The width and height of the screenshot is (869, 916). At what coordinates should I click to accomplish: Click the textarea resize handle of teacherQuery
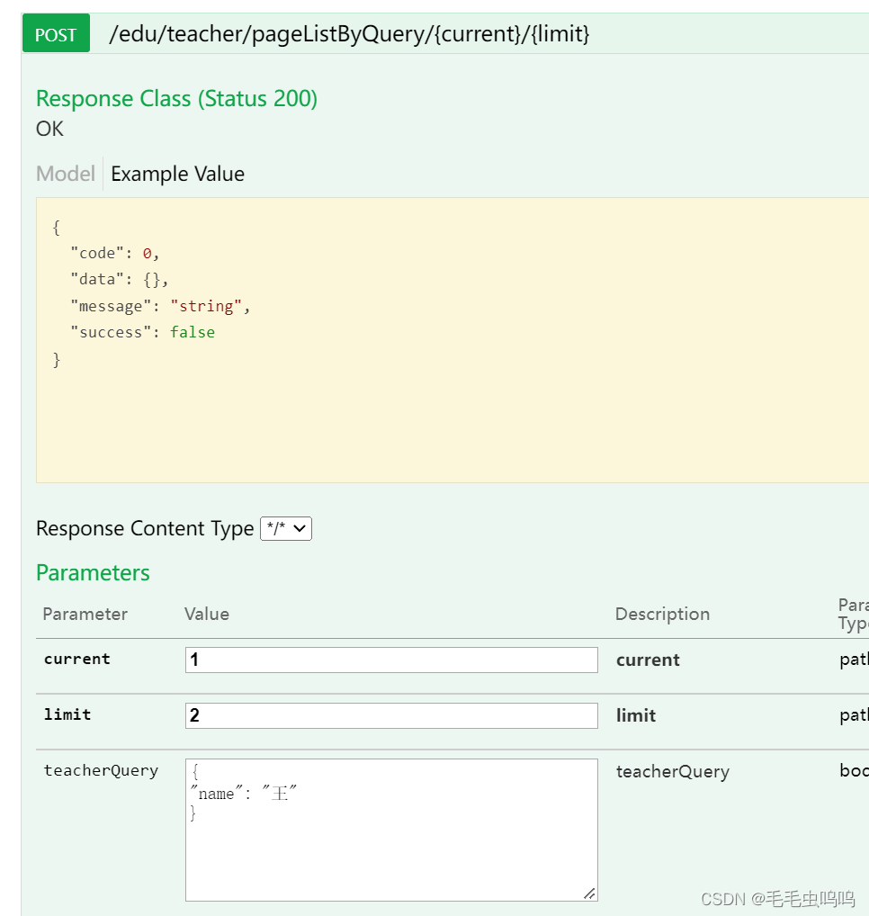(x=589, y=894)
